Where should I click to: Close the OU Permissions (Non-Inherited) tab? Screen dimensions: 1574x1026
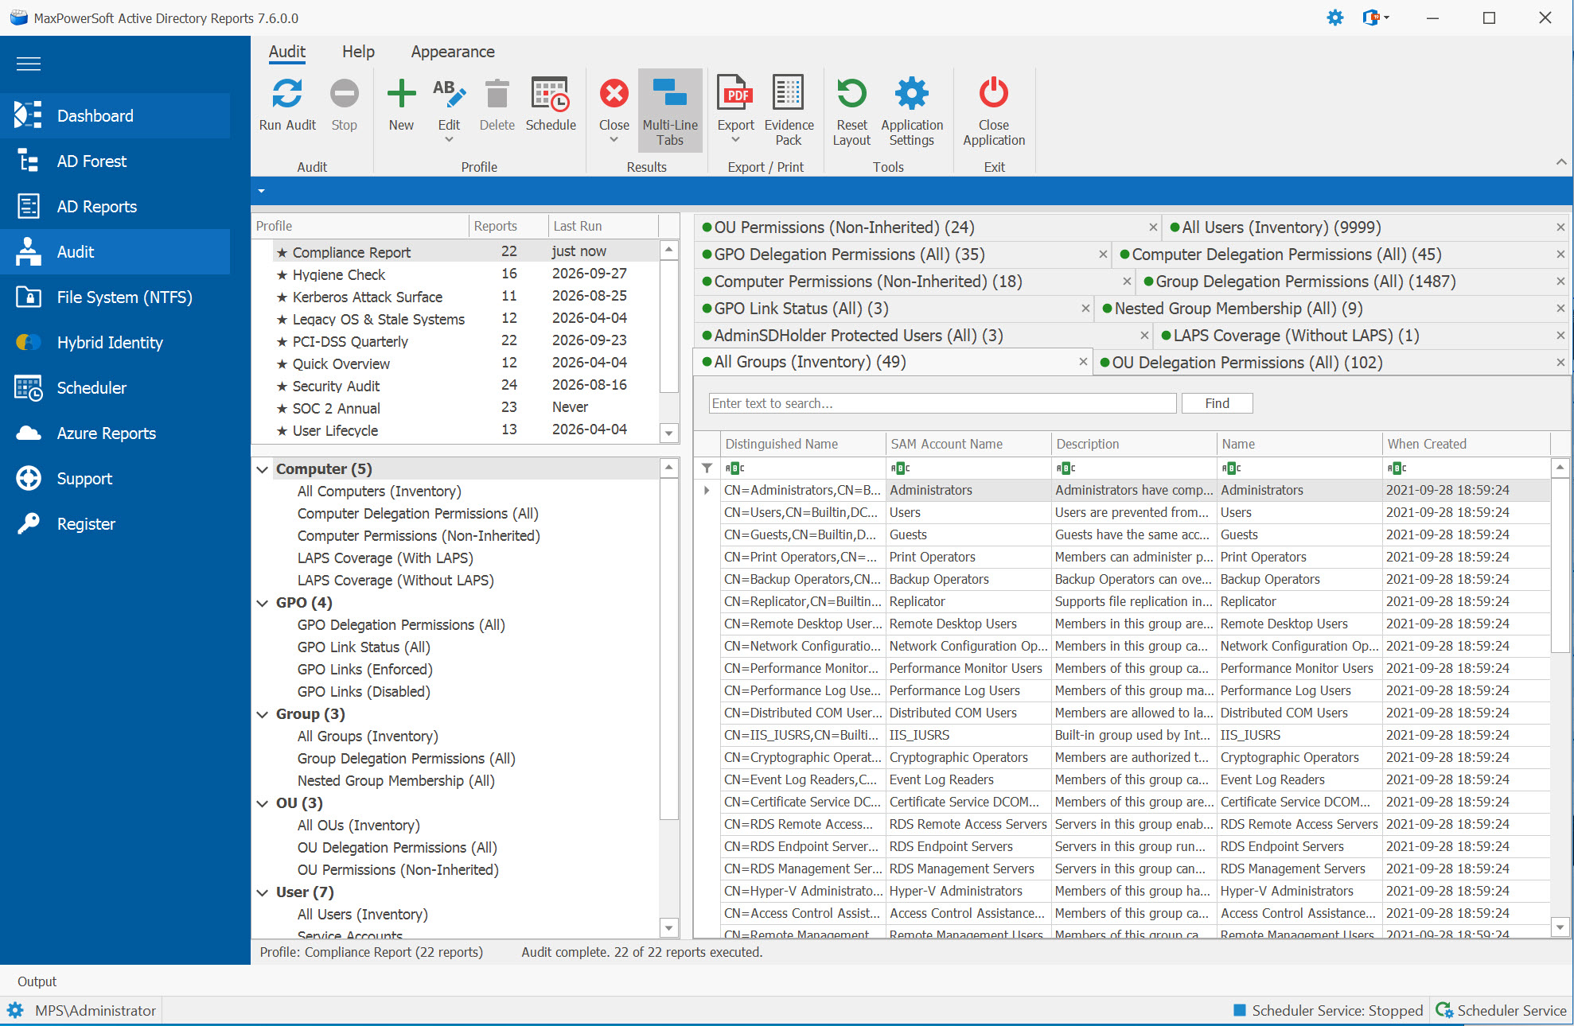1153,227
